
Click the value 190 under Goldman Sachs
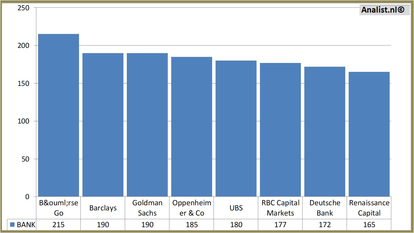pyautogui.click(x=147, y=225)
